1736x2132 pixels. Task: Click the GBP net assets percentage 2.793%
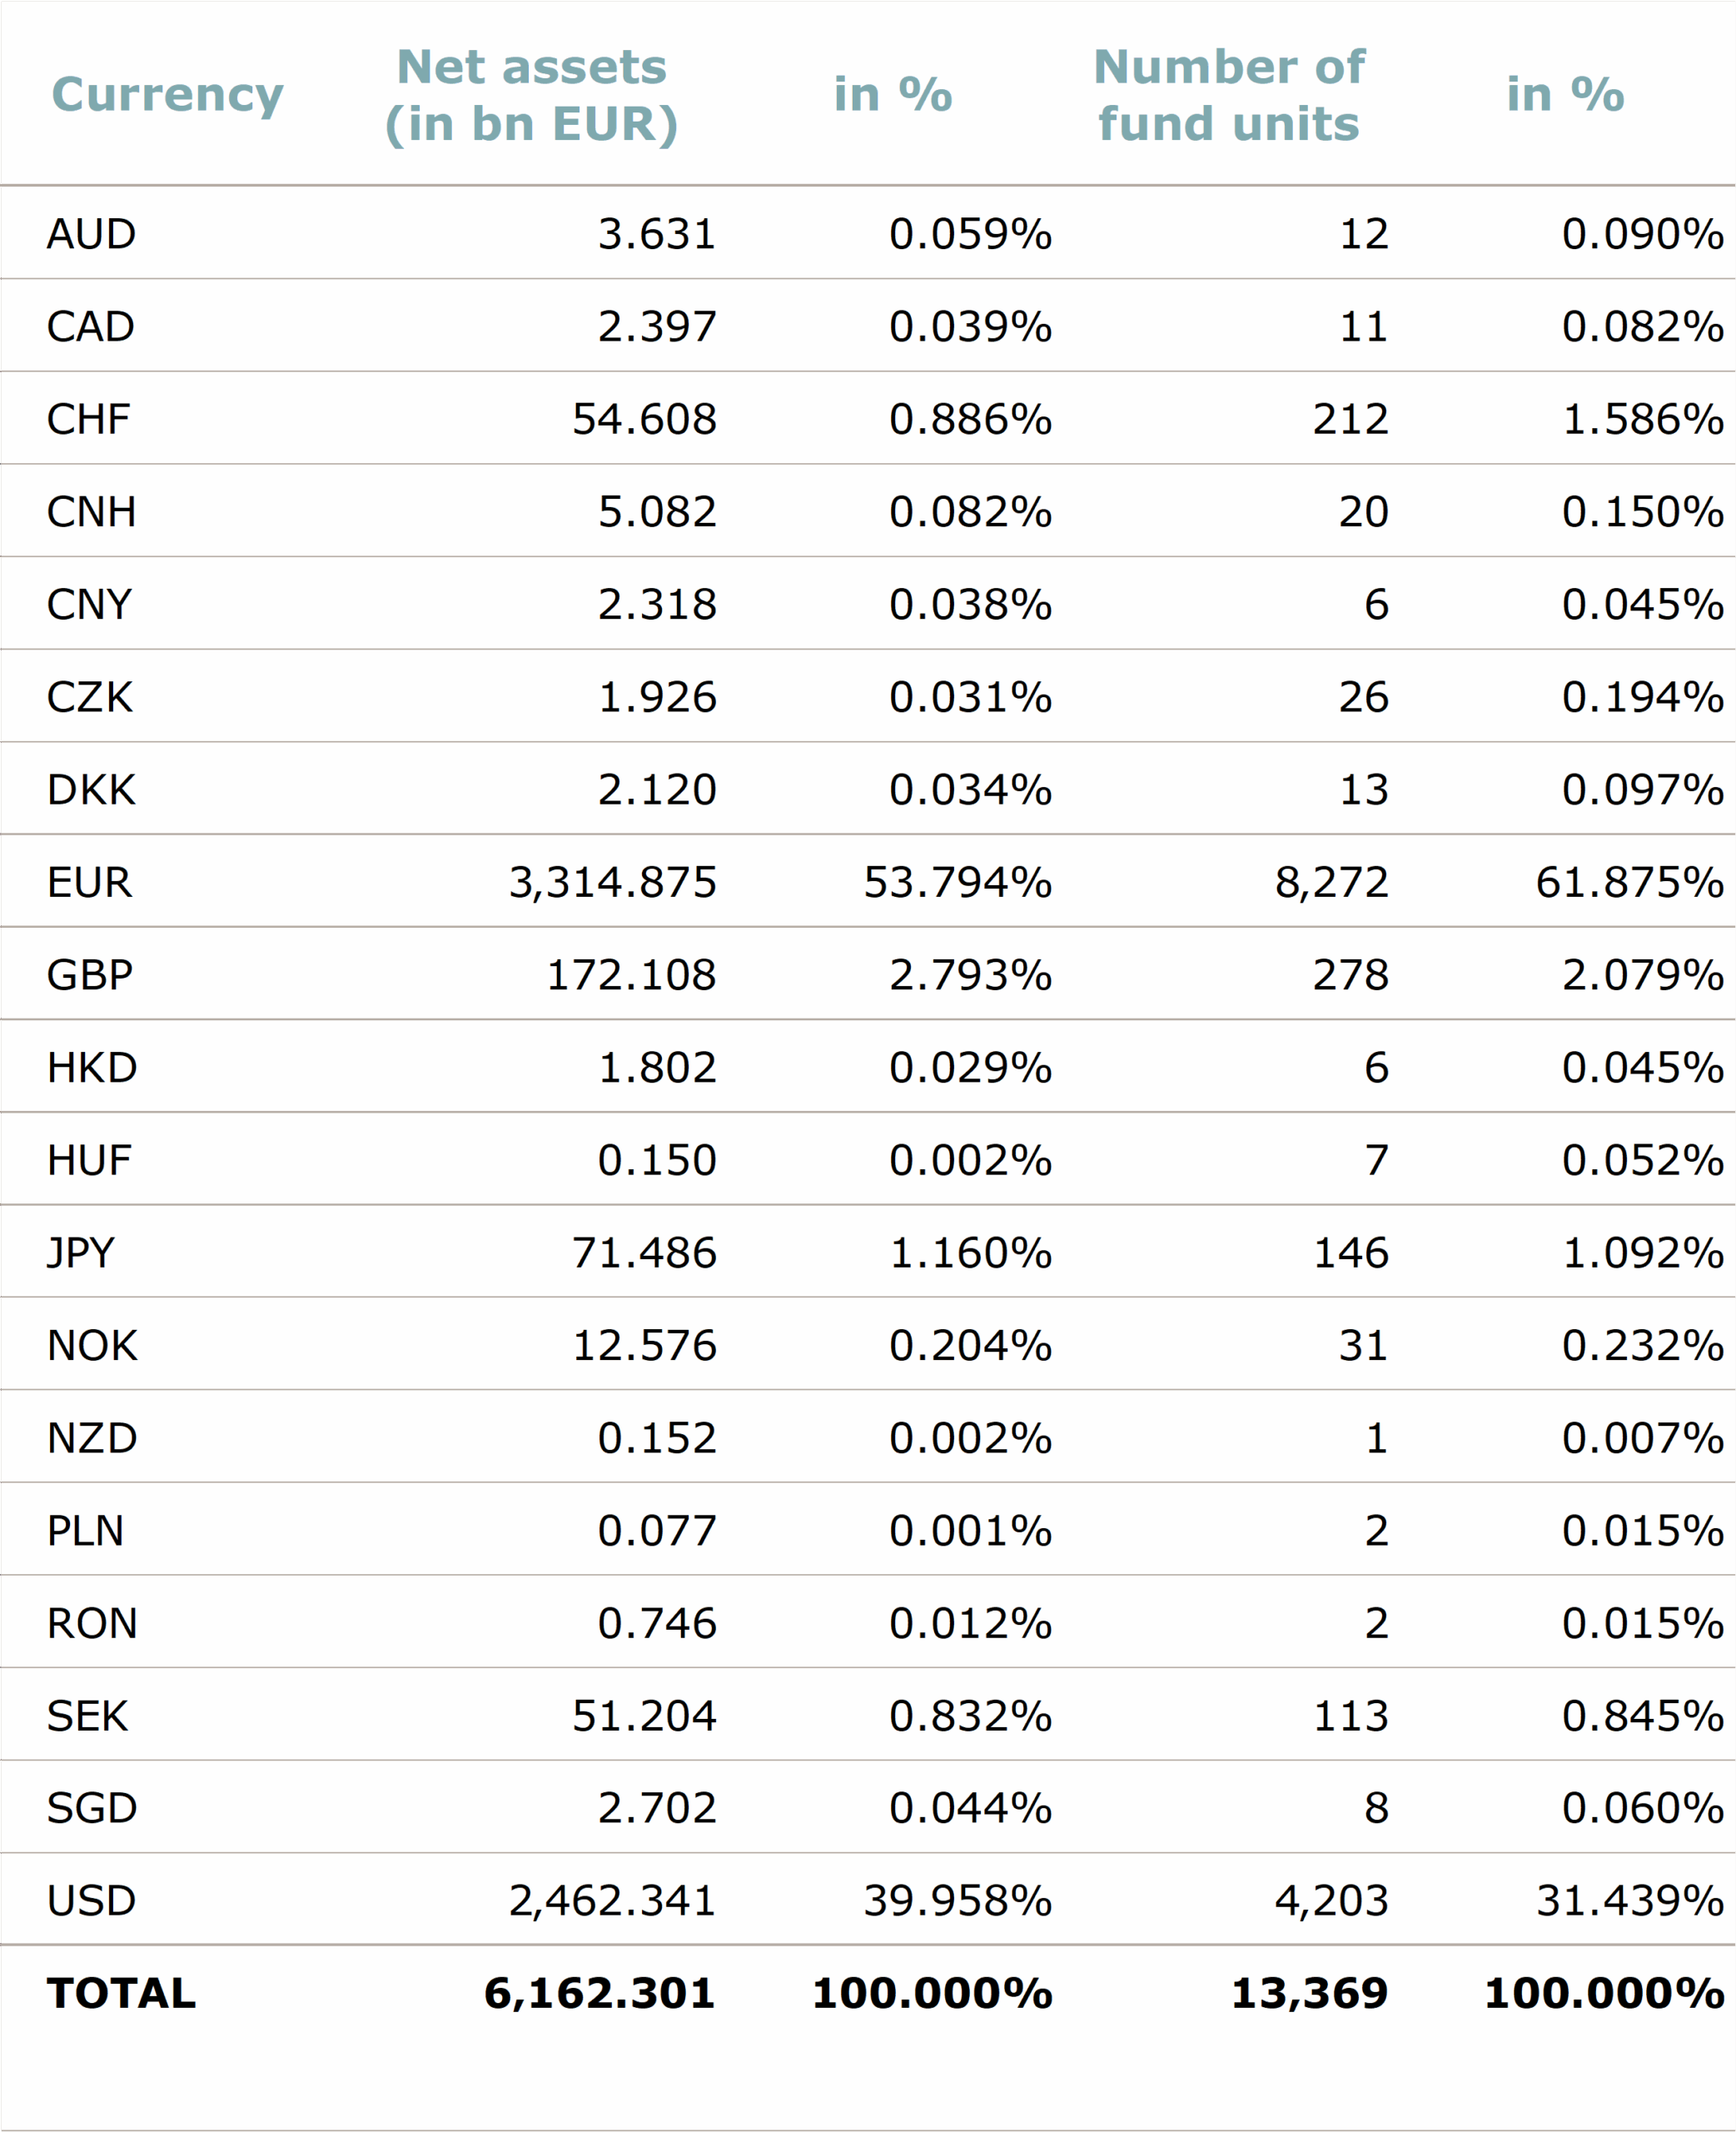coord(970,975)
